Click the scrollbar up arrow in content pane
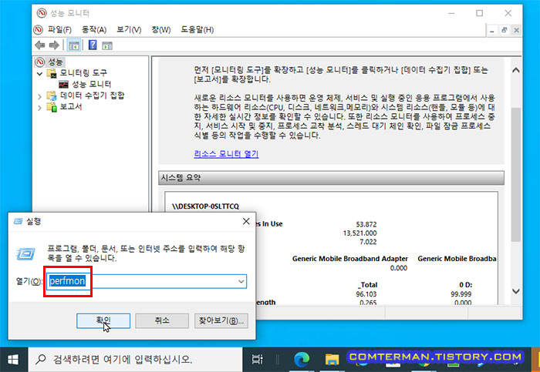This screenshot has height=372, width=540. tap(515, 70)
